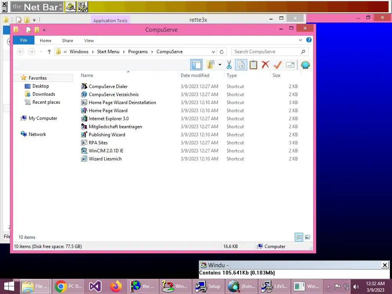Viewport: 392px width, 294px height.
Task: Select the WinCIM 2.0.1D IE shortcut
Action: 106,151
